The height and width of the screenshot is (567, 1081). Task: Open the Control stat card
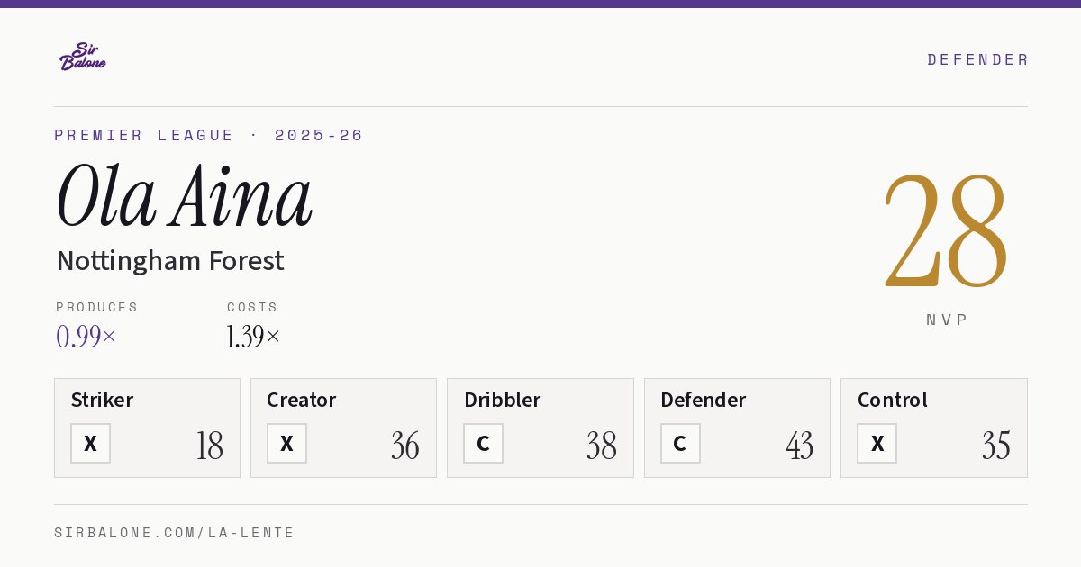pos(933,427)
